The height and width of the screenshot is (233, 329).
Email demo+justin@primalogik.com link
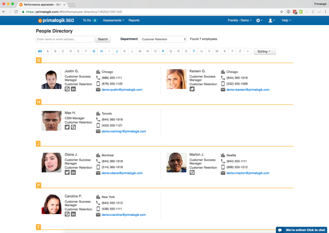point(122,90)
